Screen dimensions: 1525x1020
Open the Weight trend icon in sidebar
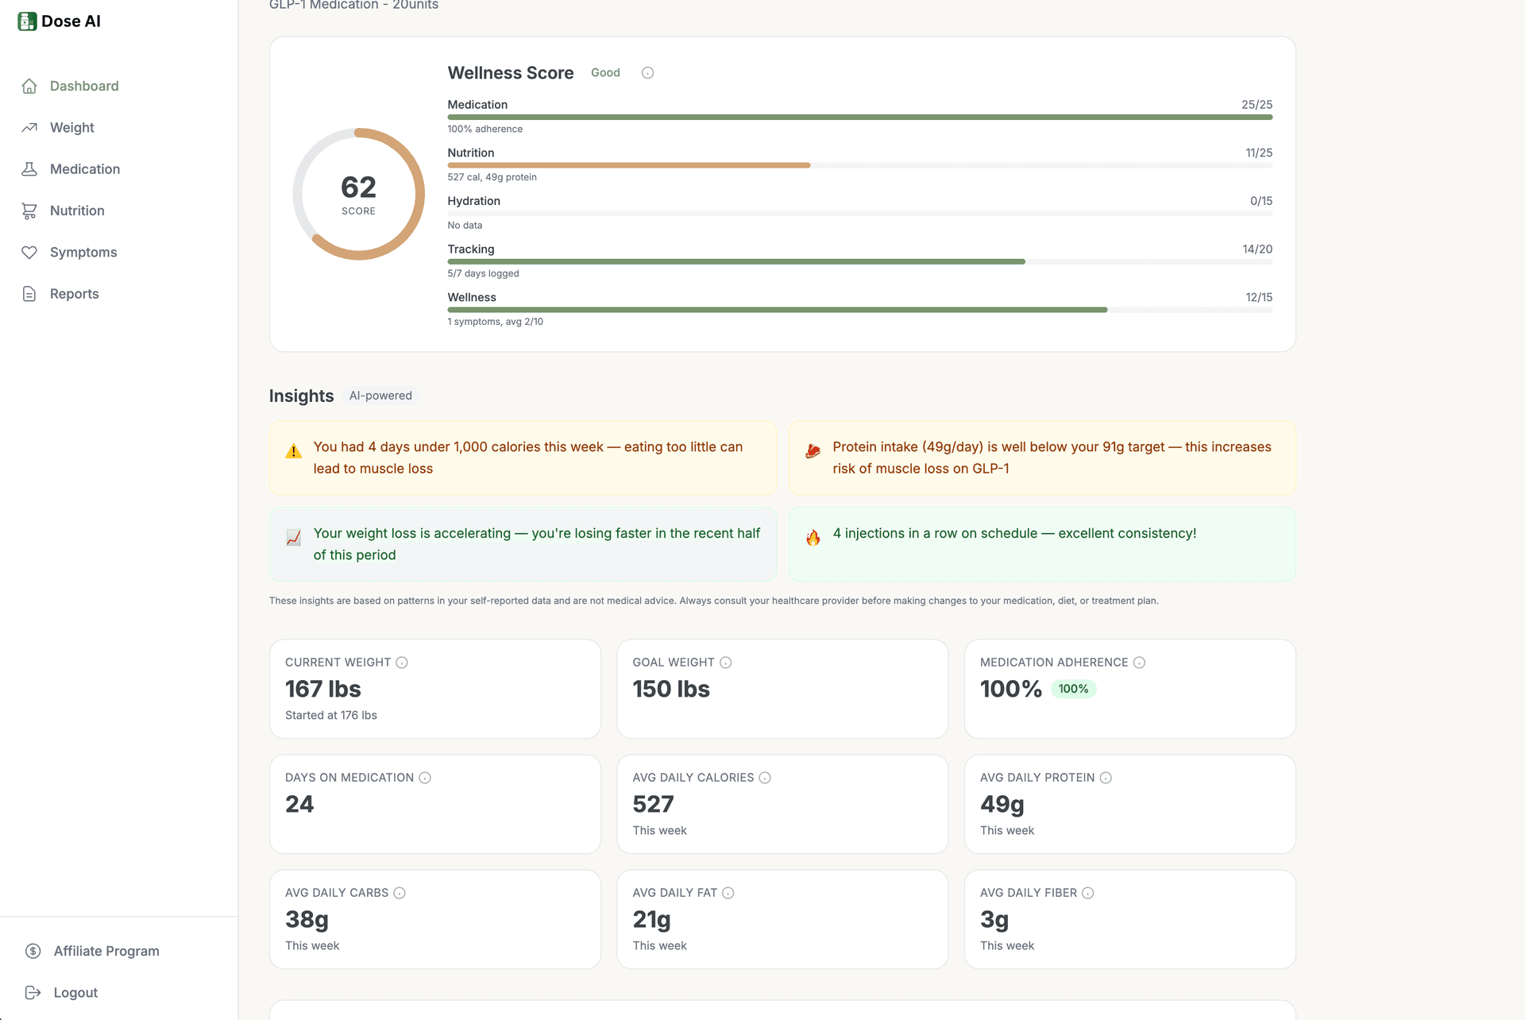pos(29,127)
